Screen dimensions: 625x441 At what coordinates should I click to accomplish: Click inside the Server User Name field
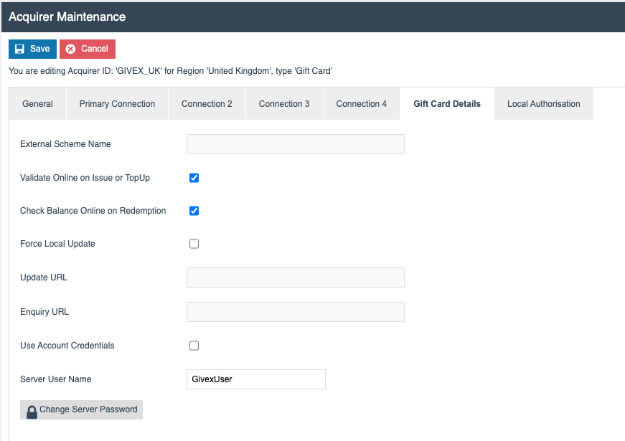[x=255, y=379]
